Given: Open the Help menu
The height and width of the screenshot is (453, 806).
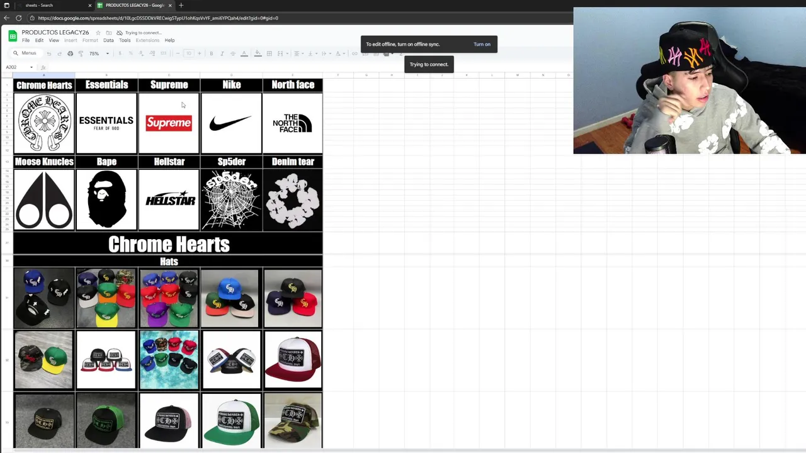Looking at the screenshot, I should [169, 40].
